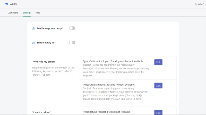Click info icon beside Enable response delay
This screenshot has height=115, width=206.
tap(33, 29)
